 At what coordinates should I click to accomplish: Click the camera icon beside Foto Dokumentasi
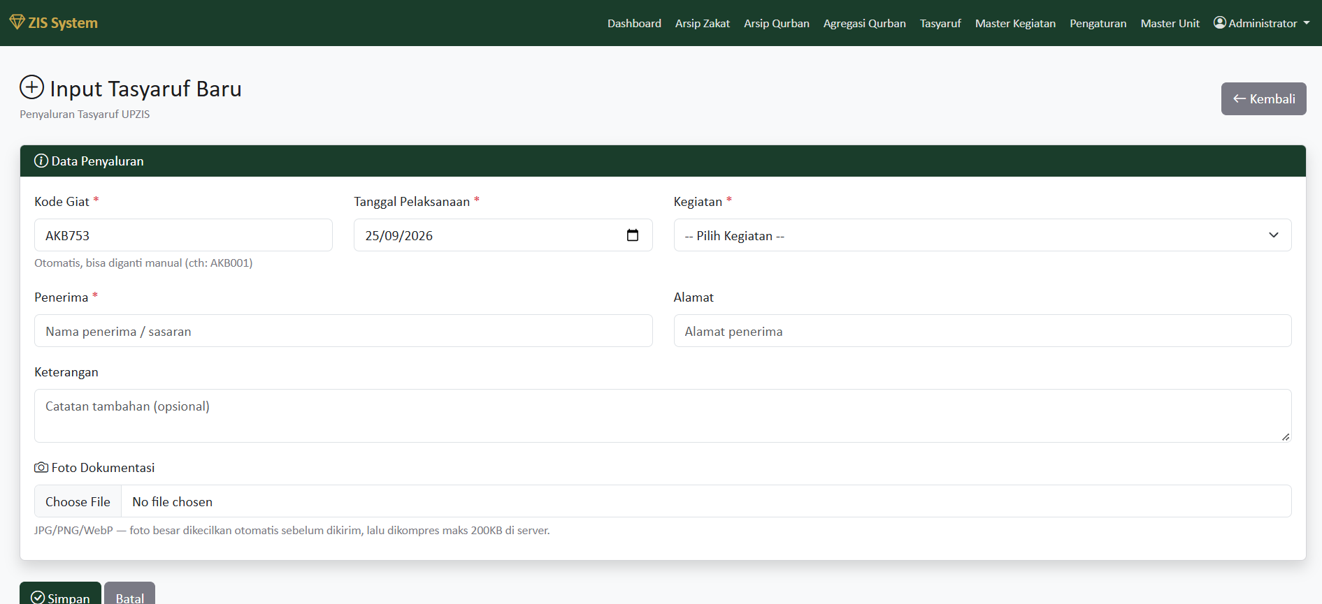[41, 467]
